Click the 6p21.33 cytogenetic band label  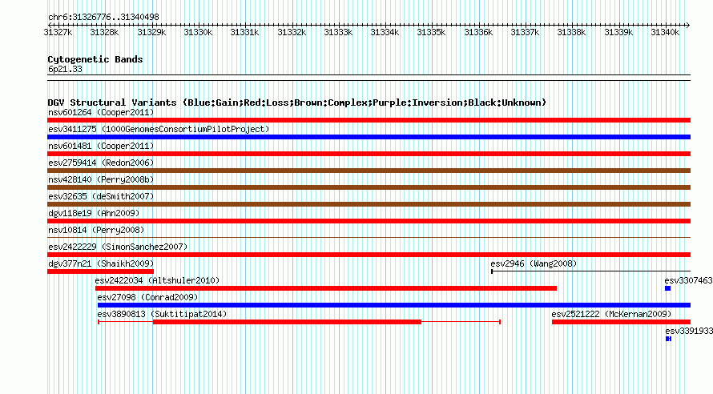(65, 69)
